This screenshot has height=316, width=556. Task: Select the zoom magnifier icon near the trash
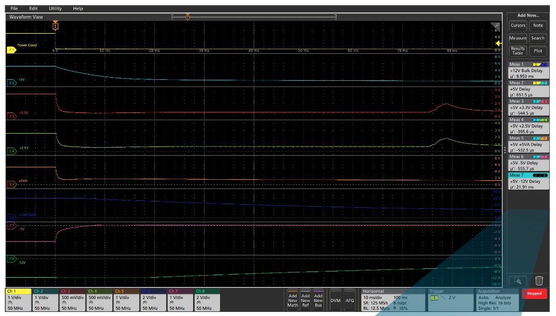[518, 280]
